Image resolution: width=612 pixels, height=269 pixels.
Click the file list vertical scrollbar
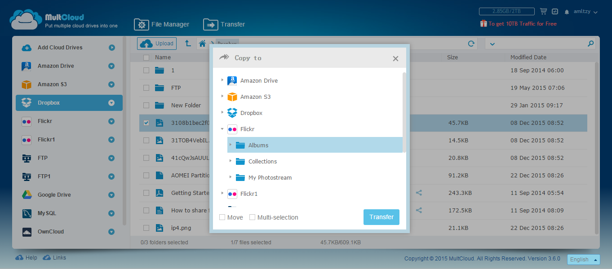pos(597,148)
